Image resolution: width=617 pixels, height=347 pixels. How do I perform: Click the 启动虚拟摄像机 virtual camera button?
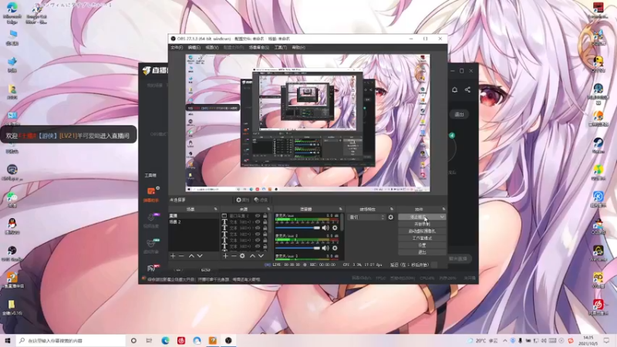tap(422, 231)
